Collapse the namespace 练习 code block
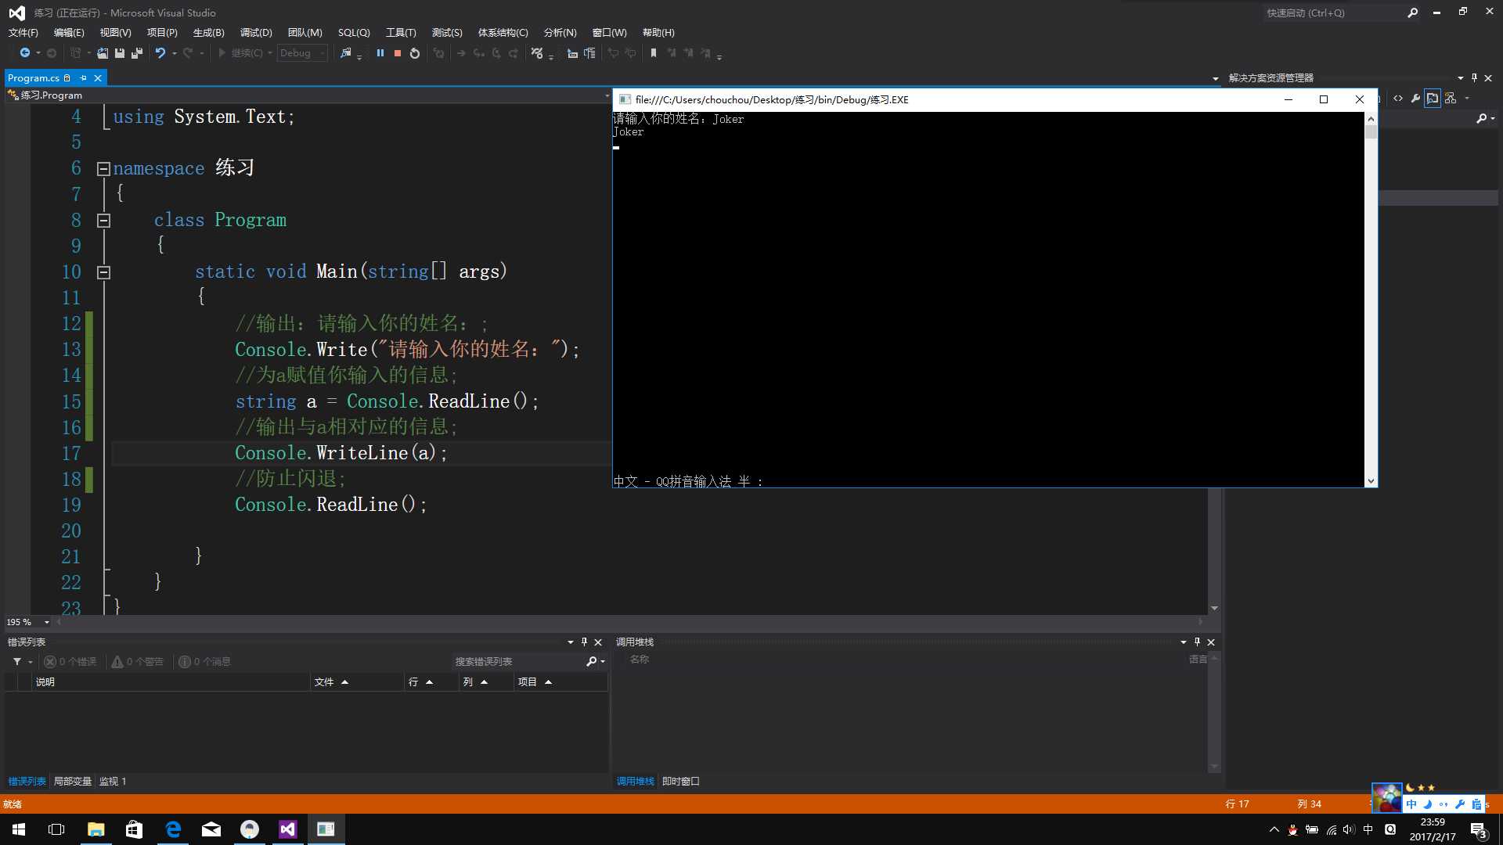Image resolution: width=1503 pixels, height=845 pixels. point(103,169)
